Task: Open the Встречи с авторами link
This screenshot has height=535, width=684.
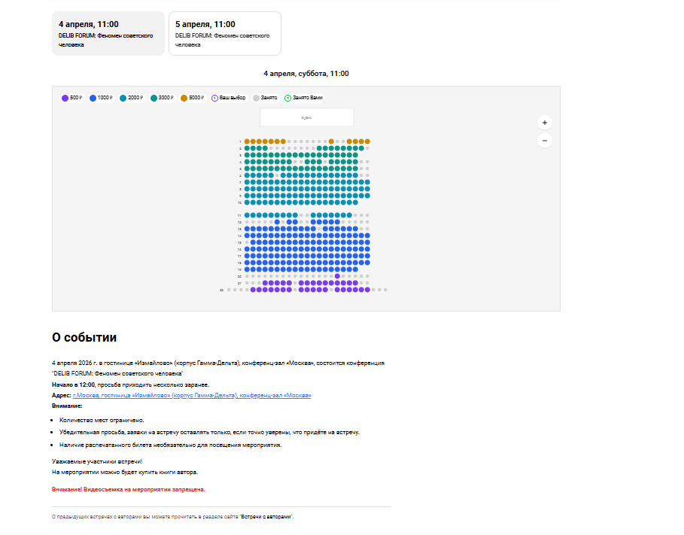Action: pos(266,517)
